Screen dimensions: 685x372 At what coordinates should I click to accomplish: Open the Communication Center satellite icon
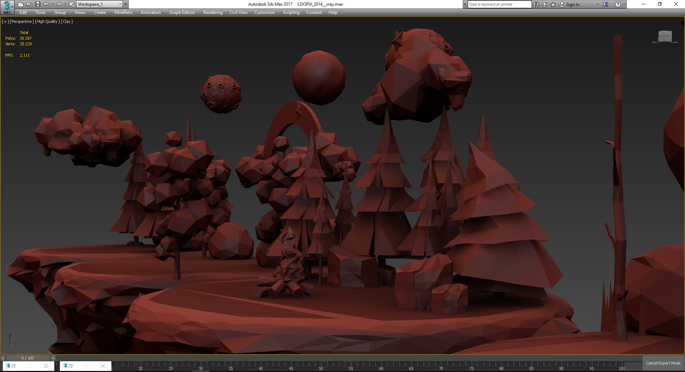click(x=545, y=4)
